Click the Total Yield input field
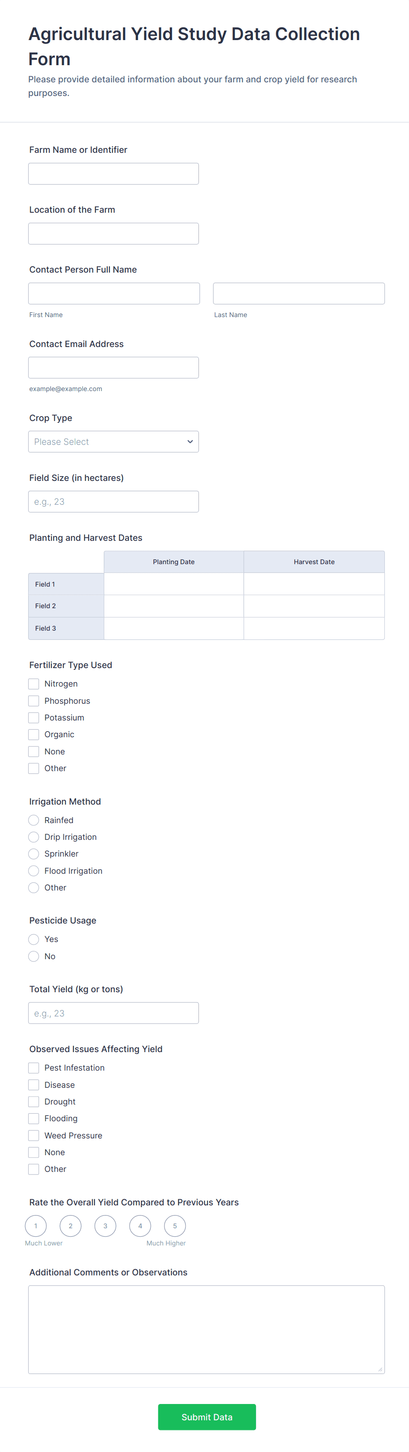The height and width of the screenshot is (1452, 409). click(113, 1013)
